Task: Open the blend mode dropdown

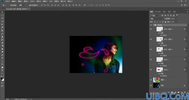Action: [x=157, y=19]
